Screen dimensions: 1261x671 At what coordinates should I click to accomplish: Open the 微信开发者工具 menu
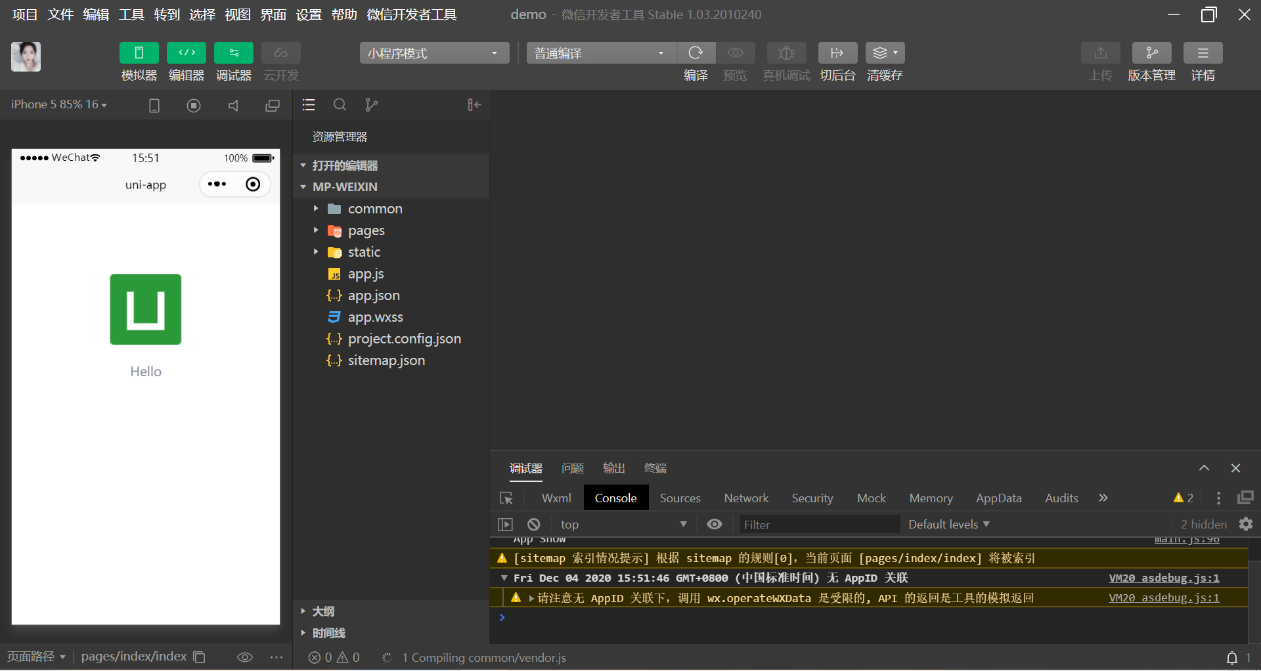[412, 14]
